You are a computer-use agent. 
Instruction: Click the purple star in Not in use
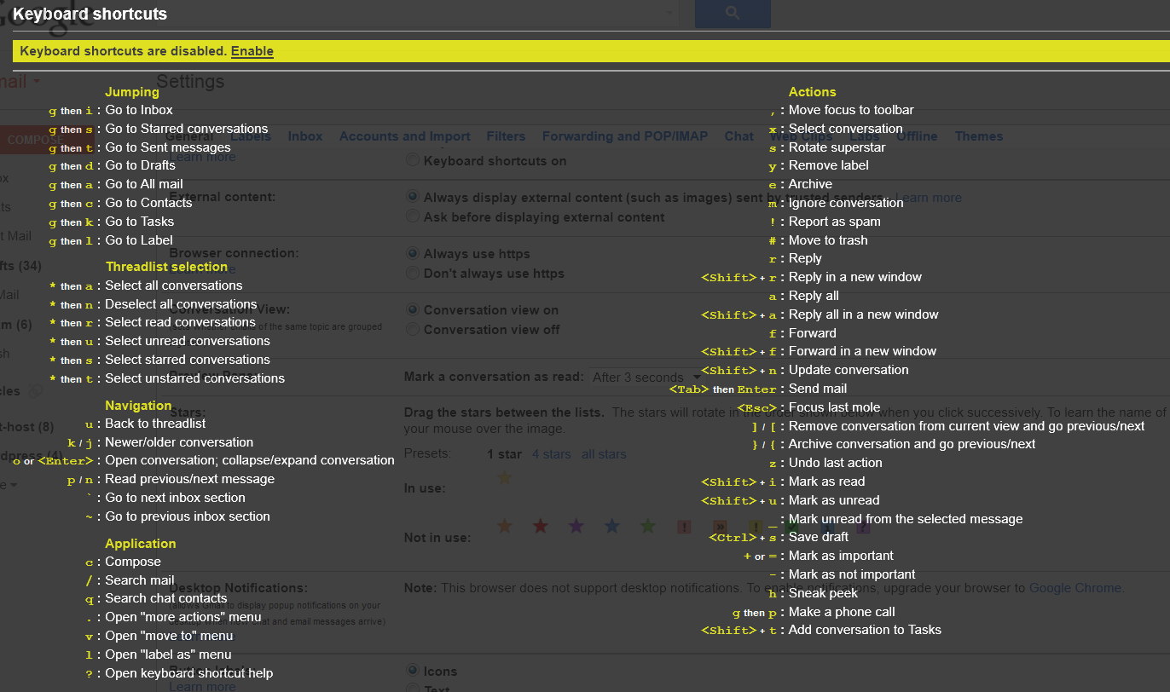coord(576,527)
